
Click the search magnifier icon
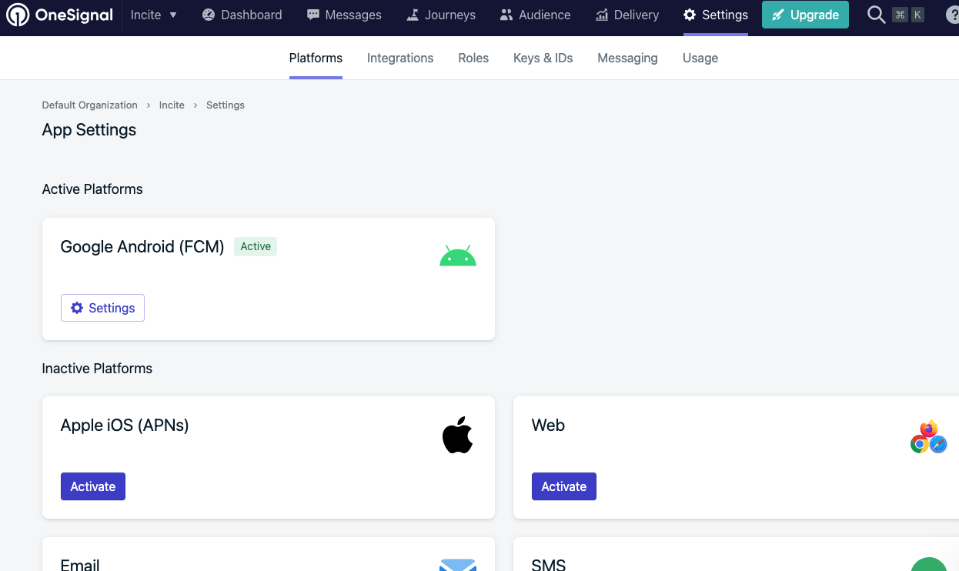pos(876,15)
